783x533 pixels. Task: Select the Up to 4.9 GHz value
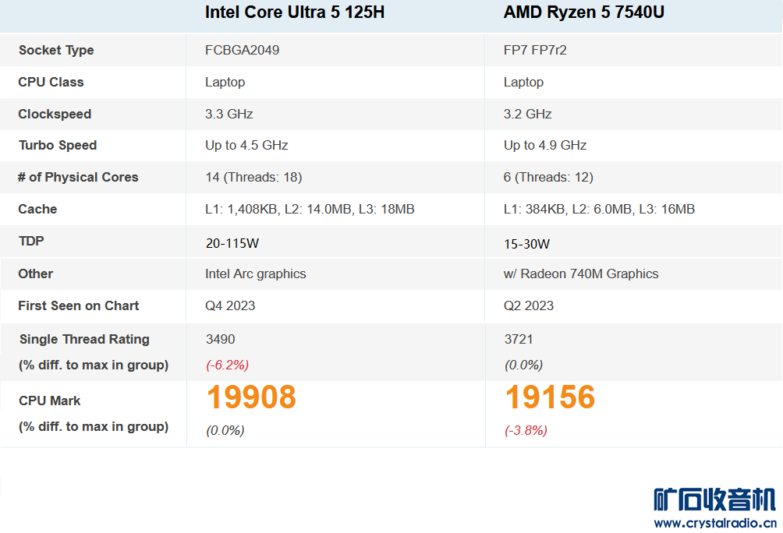click(545, 145)
